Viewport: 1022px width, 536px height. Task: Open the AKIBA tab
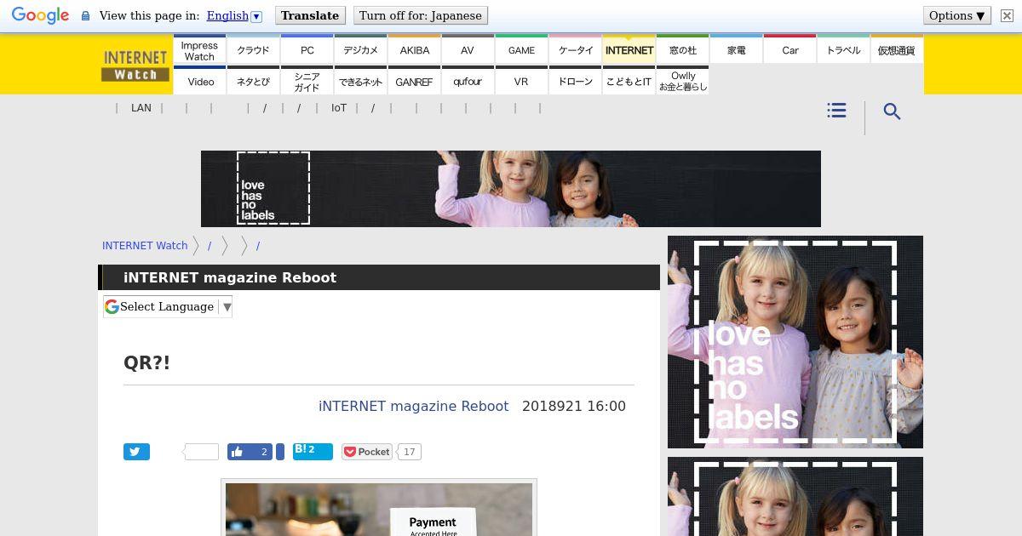(414, 50)
